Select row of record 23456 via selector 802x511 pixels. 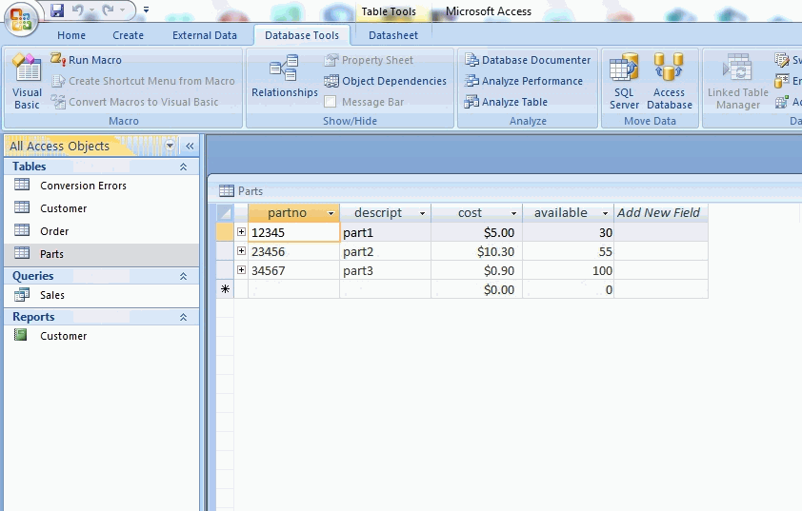click(225, 251)
